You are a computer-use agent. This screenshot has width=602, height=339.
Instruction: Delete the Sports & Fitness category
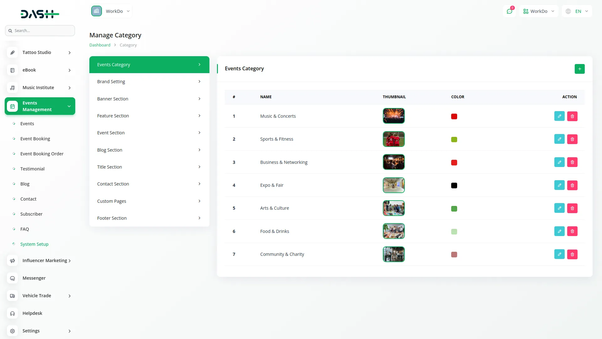(x=572, y=139)
